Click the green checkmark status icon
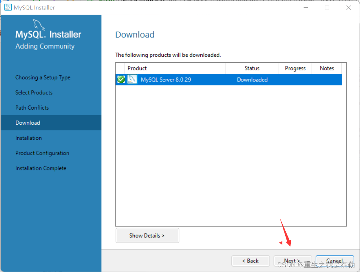Image resolution: width=360 pixels, height=272 pixels. tap(121, 80)
